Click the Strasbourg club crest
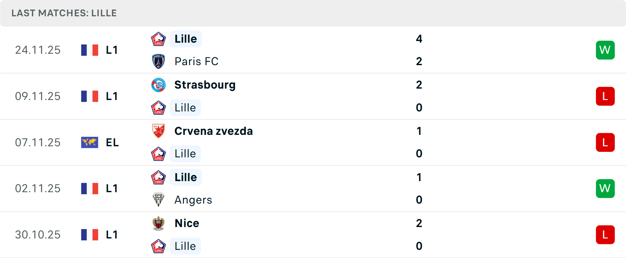The image size is (626, 258). coord(158,85)
